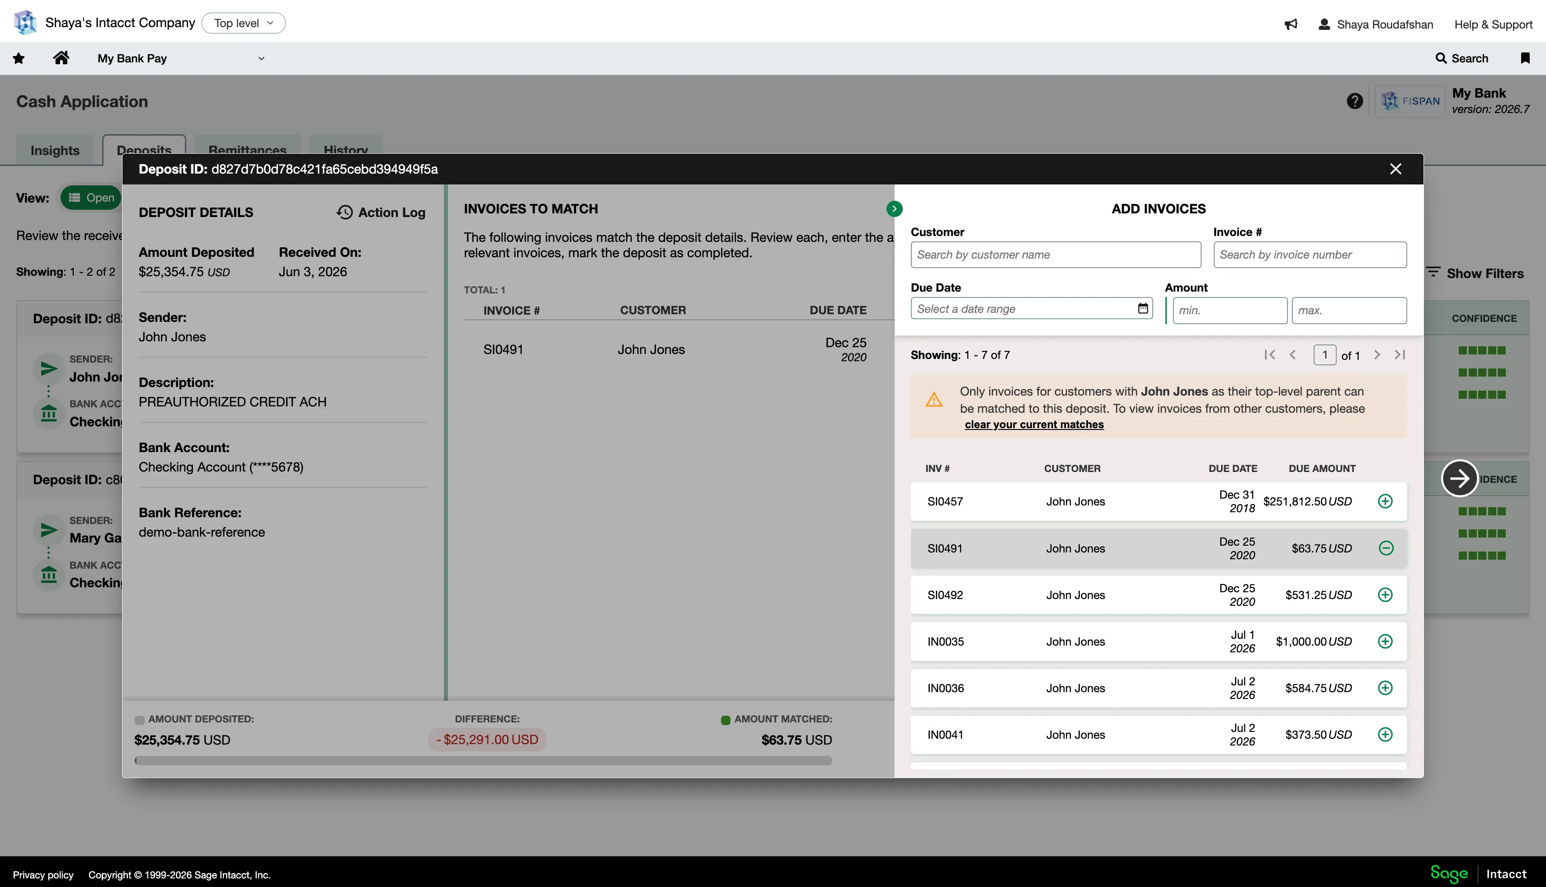
Task: Open the Top level entity dropdown
Action: click(243, 23)
